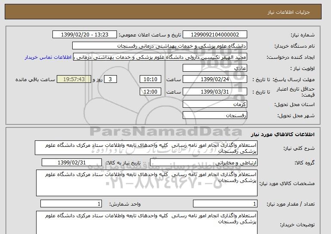Screen dimensions: 331x234
Task: Click the شهر محل تحویل label
Action: (296, 116)
